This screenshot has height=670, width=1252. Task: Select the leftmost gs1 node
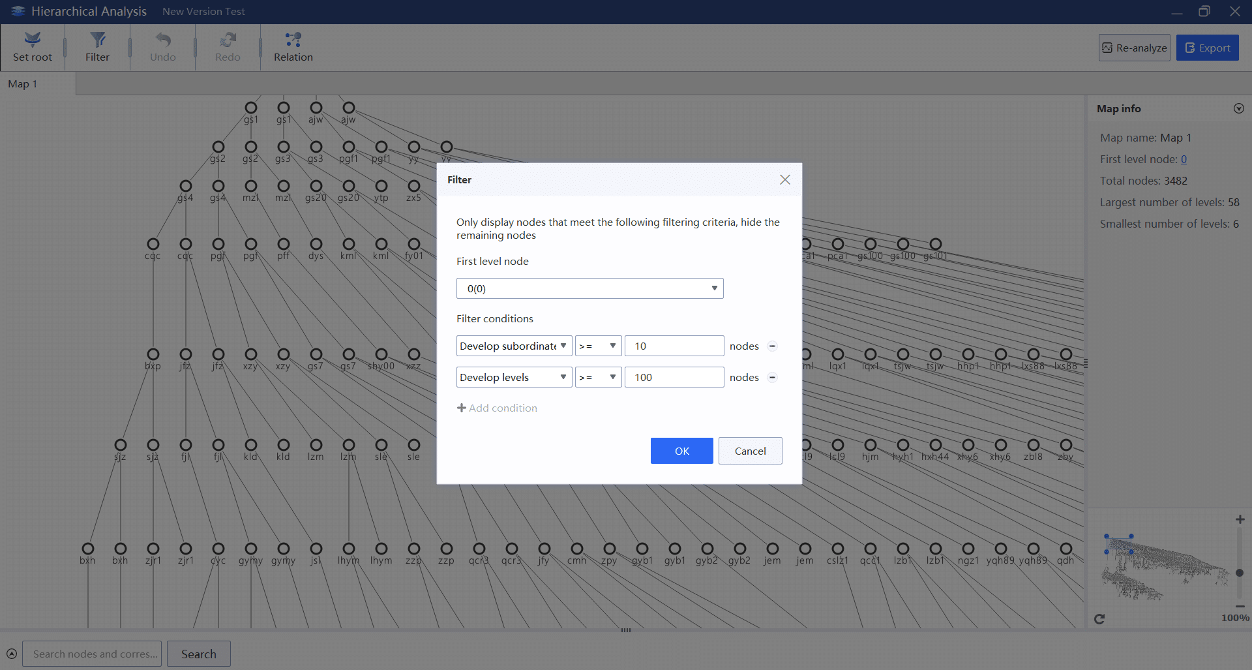tap(251, 108)
